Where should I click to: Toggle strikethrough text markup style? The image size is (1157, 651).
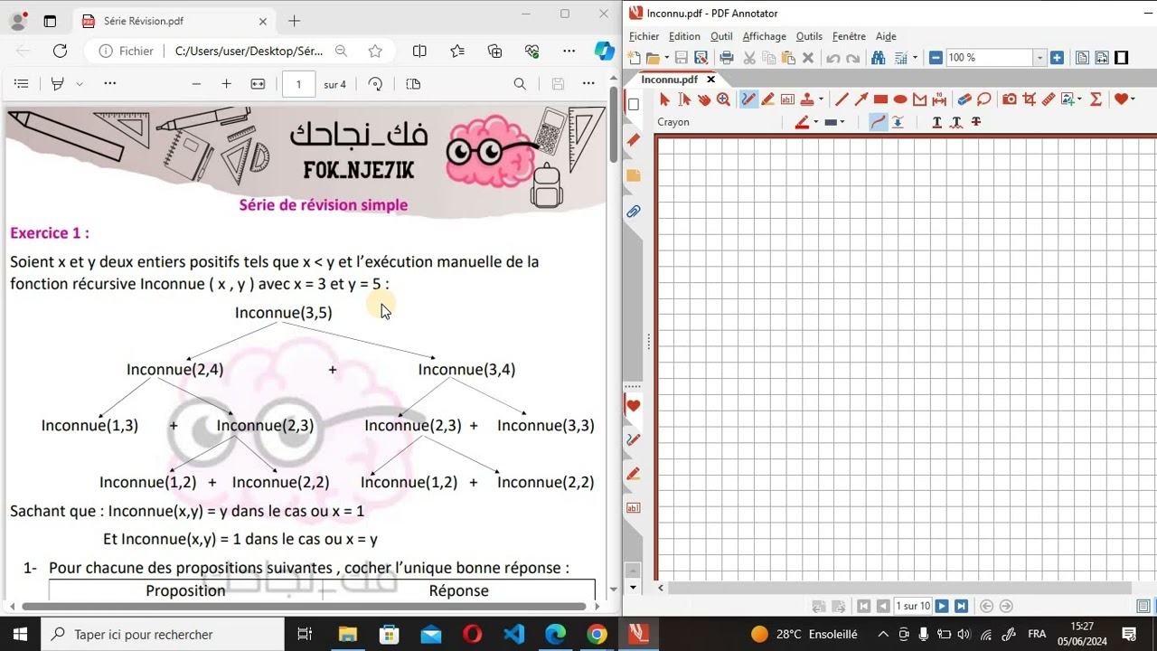click(976, 122)
